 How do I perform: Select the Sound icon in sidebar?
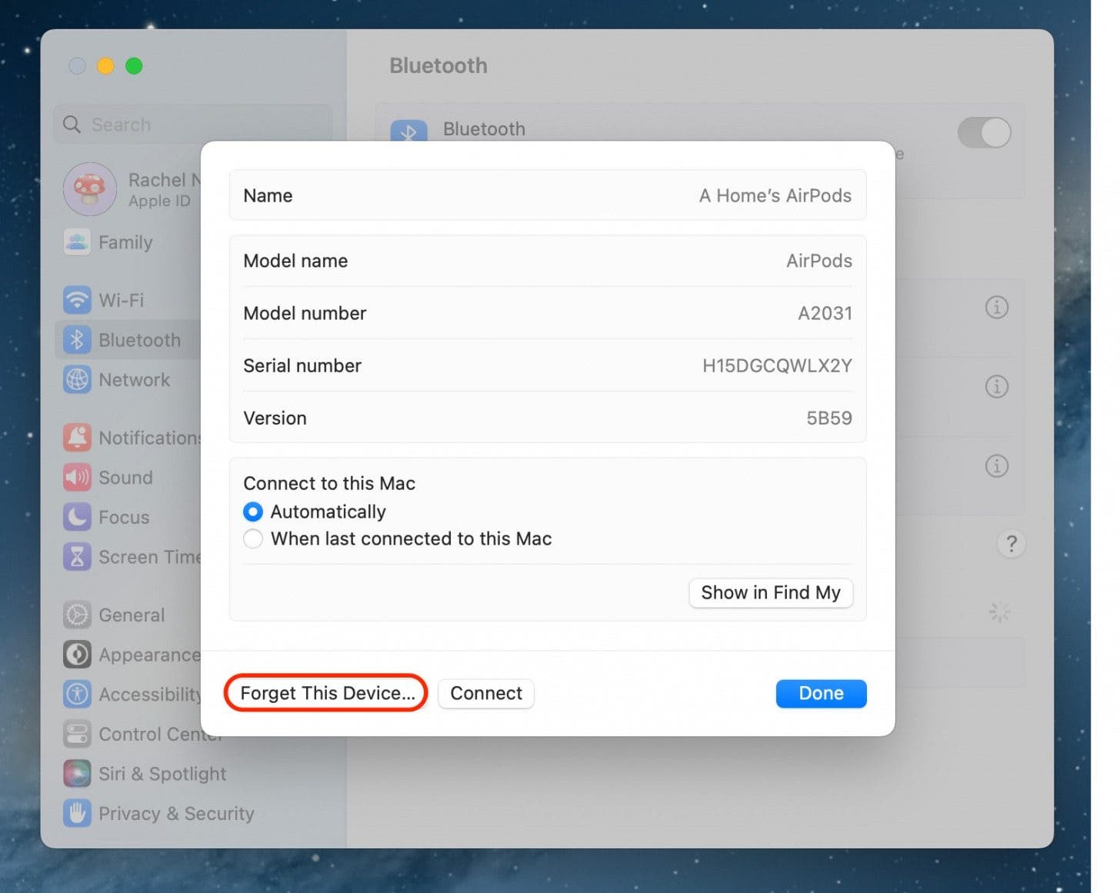(x=77, y=478)
